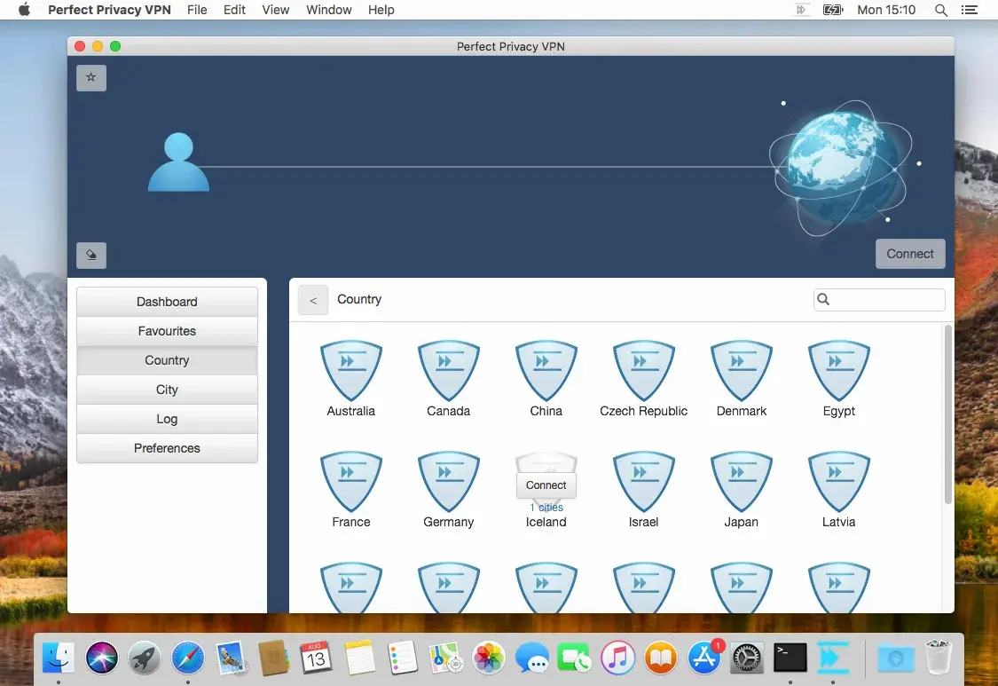Open the Window menu in menu bar
Image resolution: width=998 pixels, height=686 pixels.
pos(328,10)
